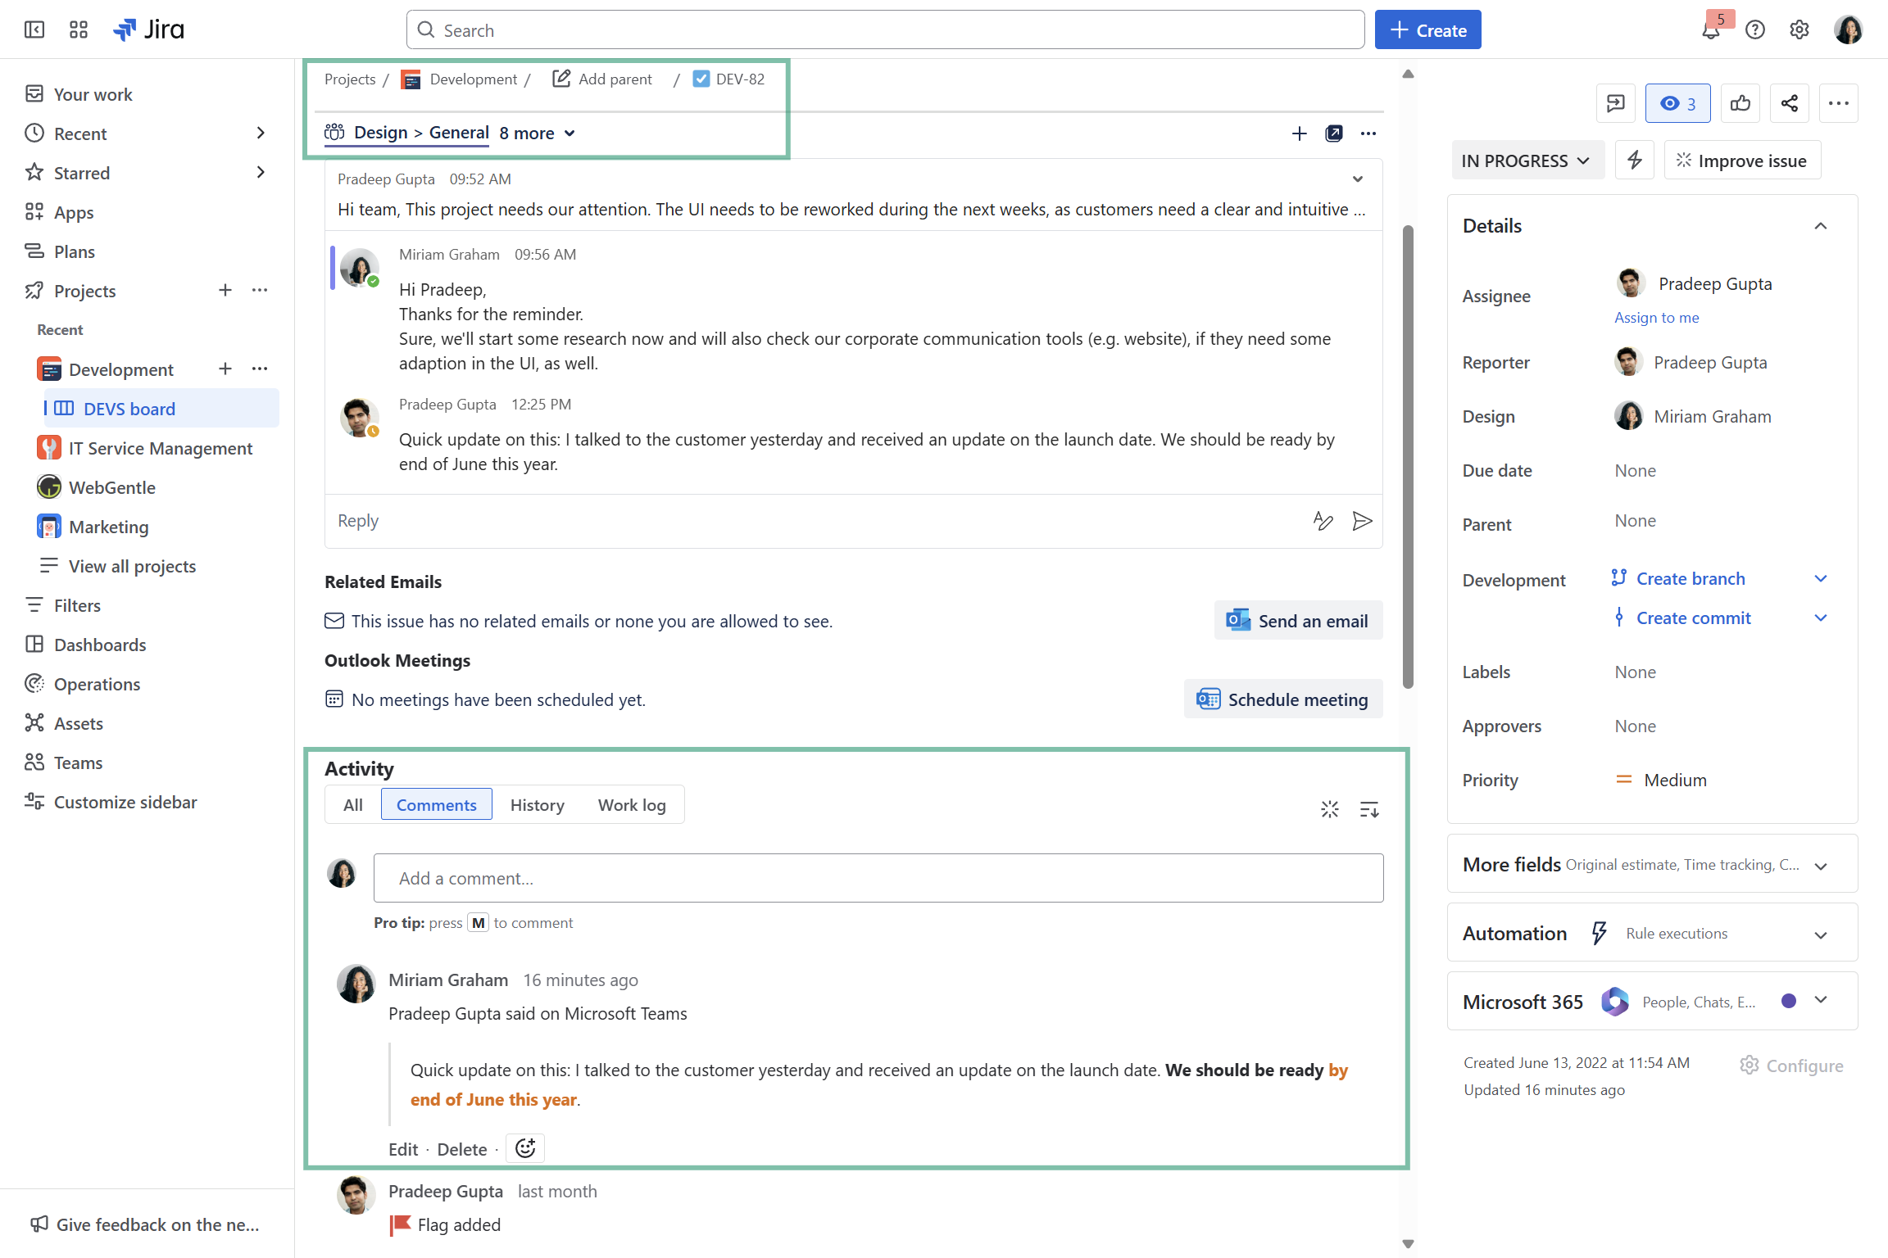This screenshot has width=1888, height=1258.
Task: Click the thumbs-up vote icon
Action: (1740, 103)
